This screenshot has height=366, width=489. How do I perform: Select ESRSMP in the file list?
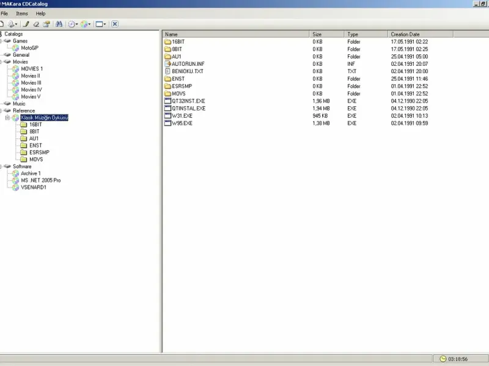[182, 86]
